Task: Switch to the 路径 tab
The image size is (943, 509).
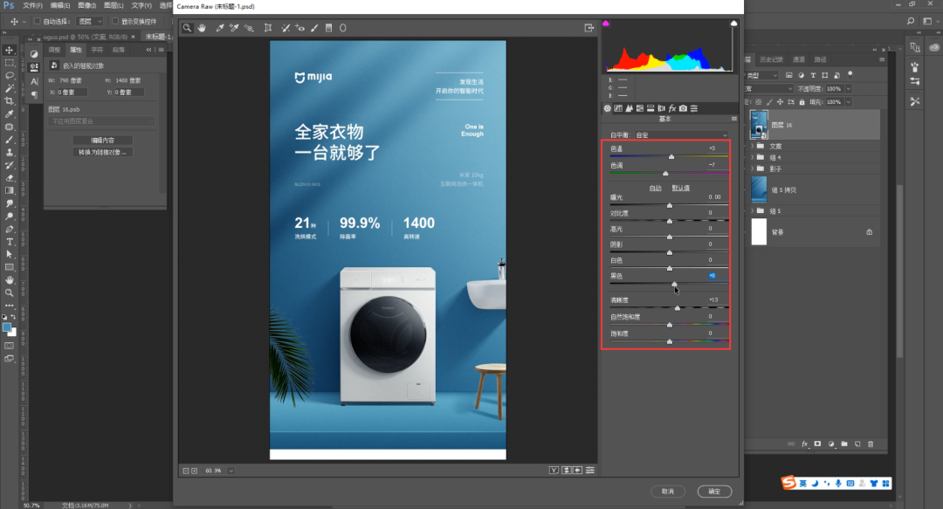Action: 820,59
